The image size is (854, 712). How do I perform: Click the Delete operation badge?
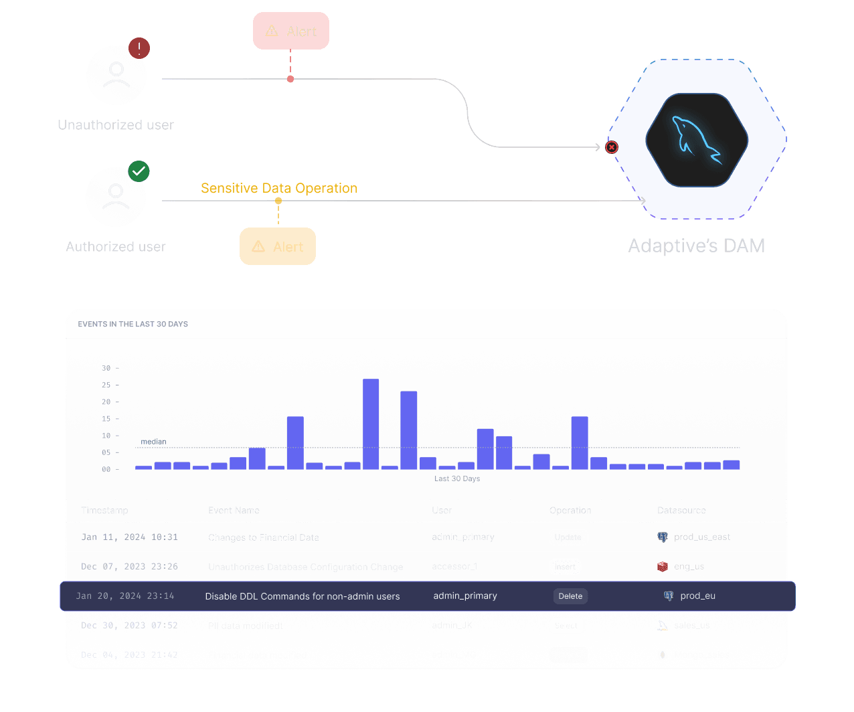pyautogui.click(x=570, y=596)
